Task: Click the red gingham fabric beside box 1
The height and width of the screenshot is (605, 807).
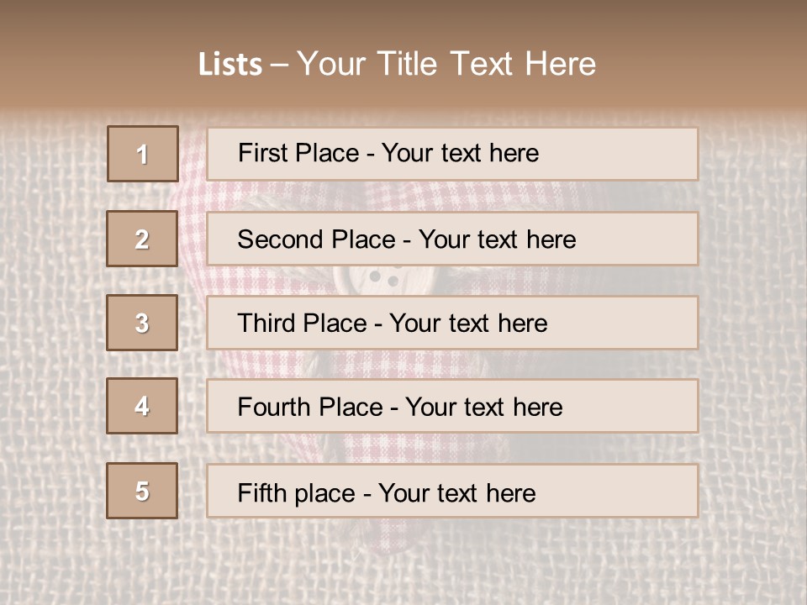Action: [x=193, y=168]
